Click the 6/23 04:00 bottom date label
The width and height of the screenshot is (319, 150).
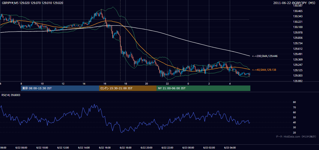pos(230,147)
